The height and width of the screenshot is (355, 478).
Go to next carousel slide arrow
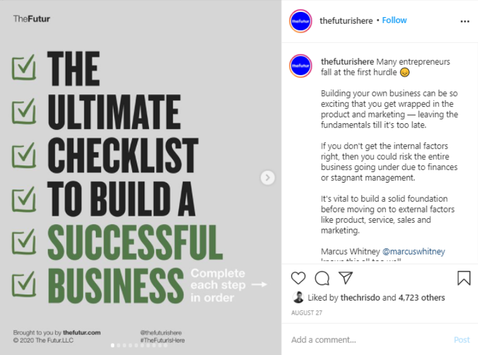[267, 177]
